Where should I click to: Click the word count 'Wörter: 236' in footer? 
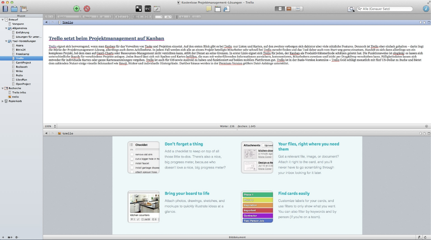[227, 126]
